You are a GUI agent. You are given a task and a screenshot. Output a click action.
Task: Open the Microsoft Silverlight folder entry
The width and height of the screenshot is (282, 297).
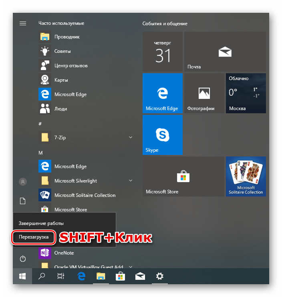86,181
